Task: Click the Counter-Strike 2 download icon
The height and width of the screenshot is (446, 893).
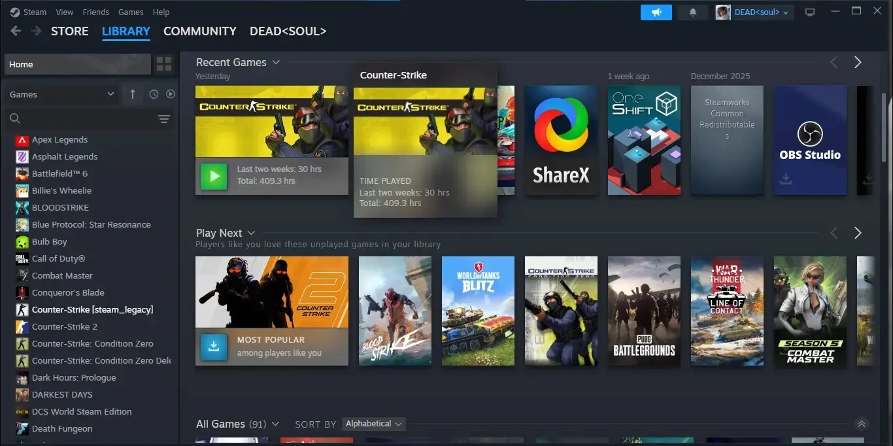Action: tap(214, 347)
